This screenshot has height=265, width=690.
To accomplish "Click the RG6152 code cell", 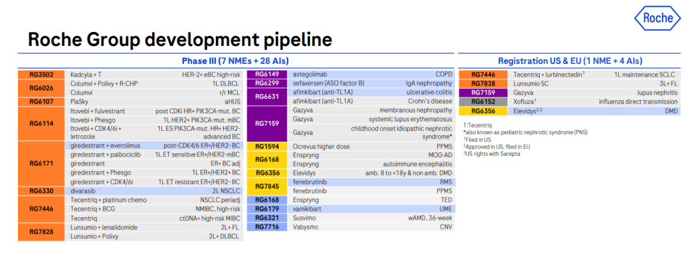I will (482, 102).
